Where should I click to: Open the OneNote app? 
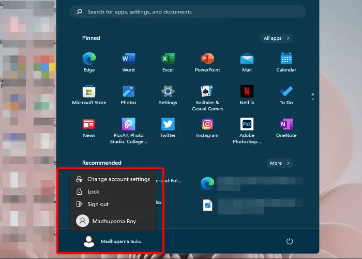coord(286,128)
